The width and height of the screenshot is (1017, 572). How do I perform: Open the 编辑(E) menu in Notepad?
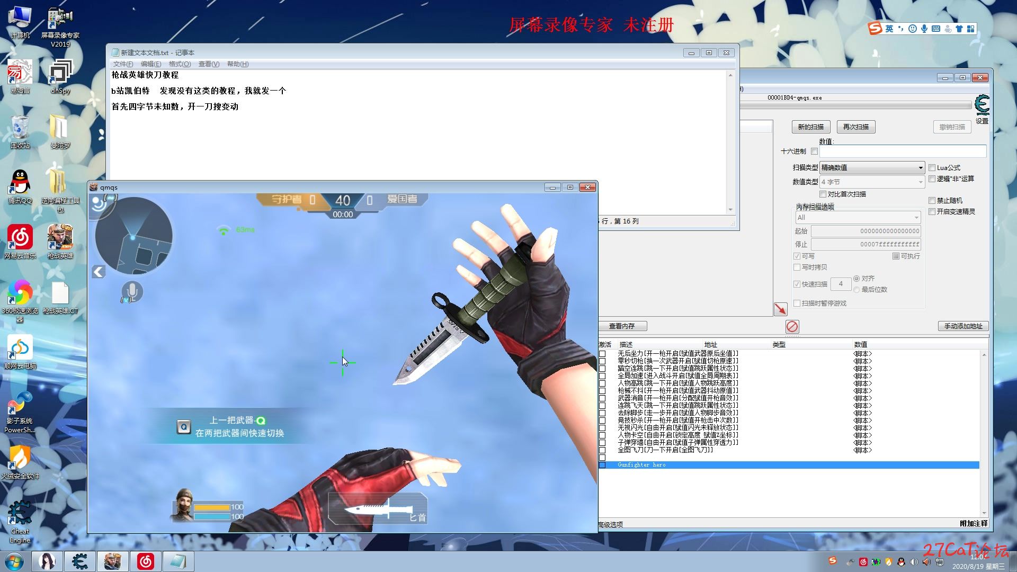[151, 64]
